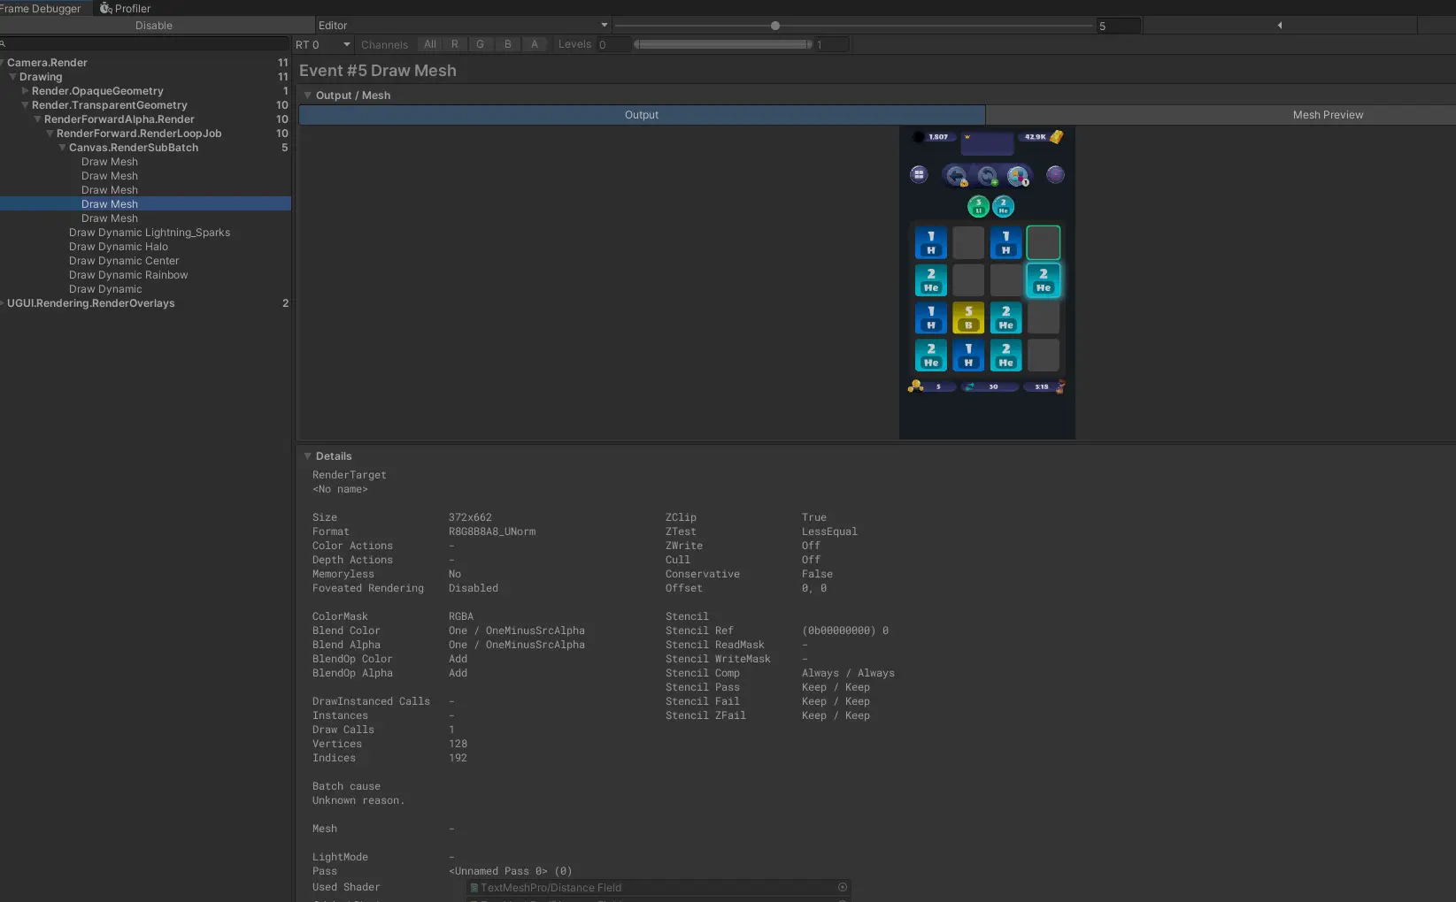Click the search magnifier icon above event tree

pyautogui.click(x=3, y=43)
